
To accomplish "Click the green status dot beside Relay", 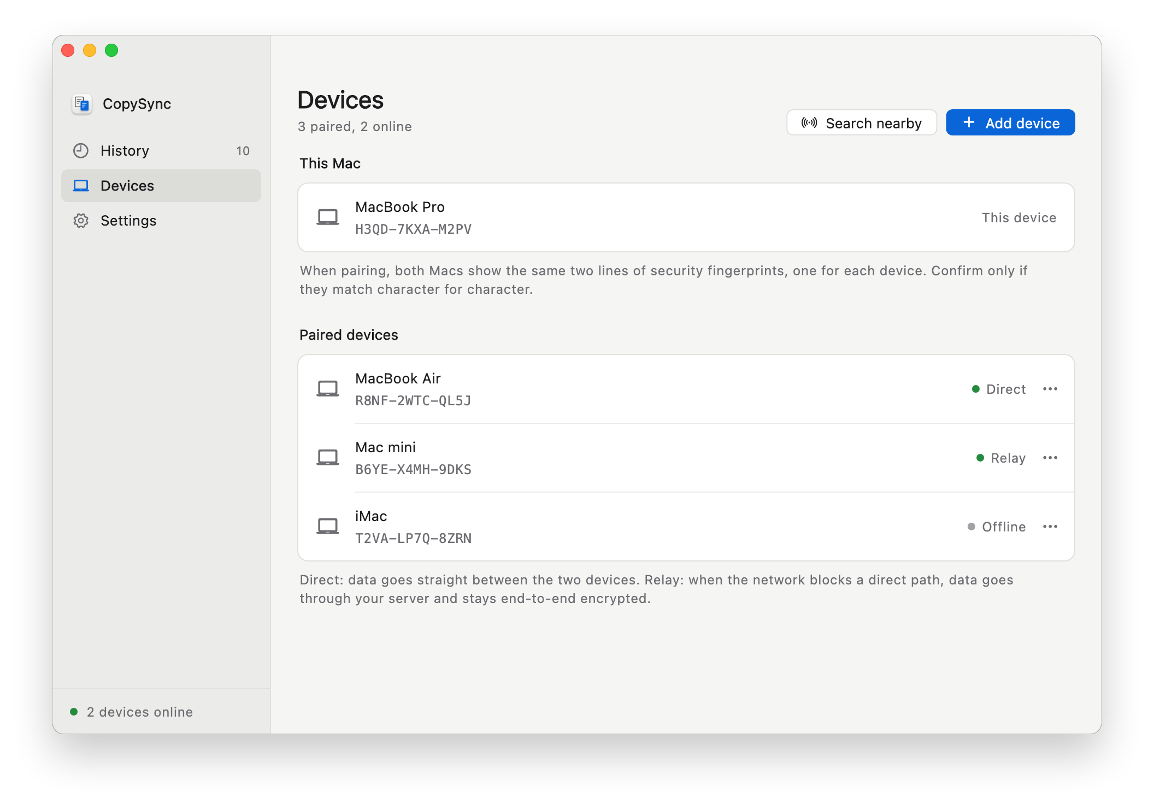I will (980, 458).
